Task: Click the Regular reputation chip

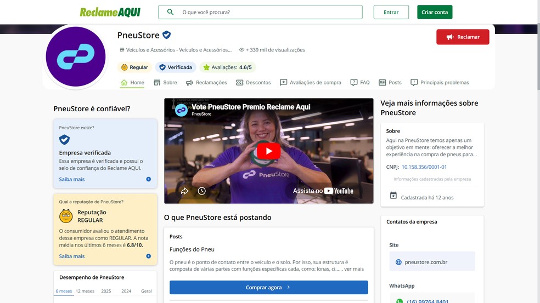Action: click(x=134, y=67)
